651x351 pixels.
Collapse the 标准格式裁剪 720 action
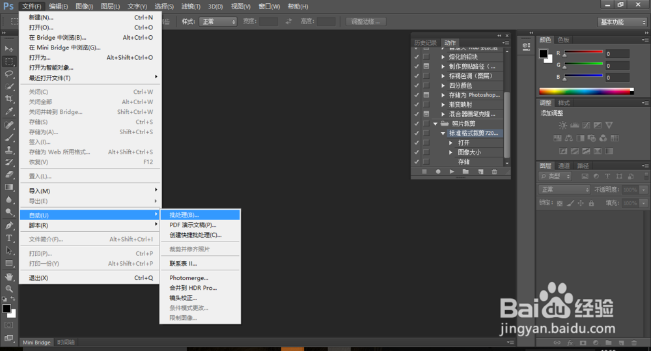(x=443, y=133)
